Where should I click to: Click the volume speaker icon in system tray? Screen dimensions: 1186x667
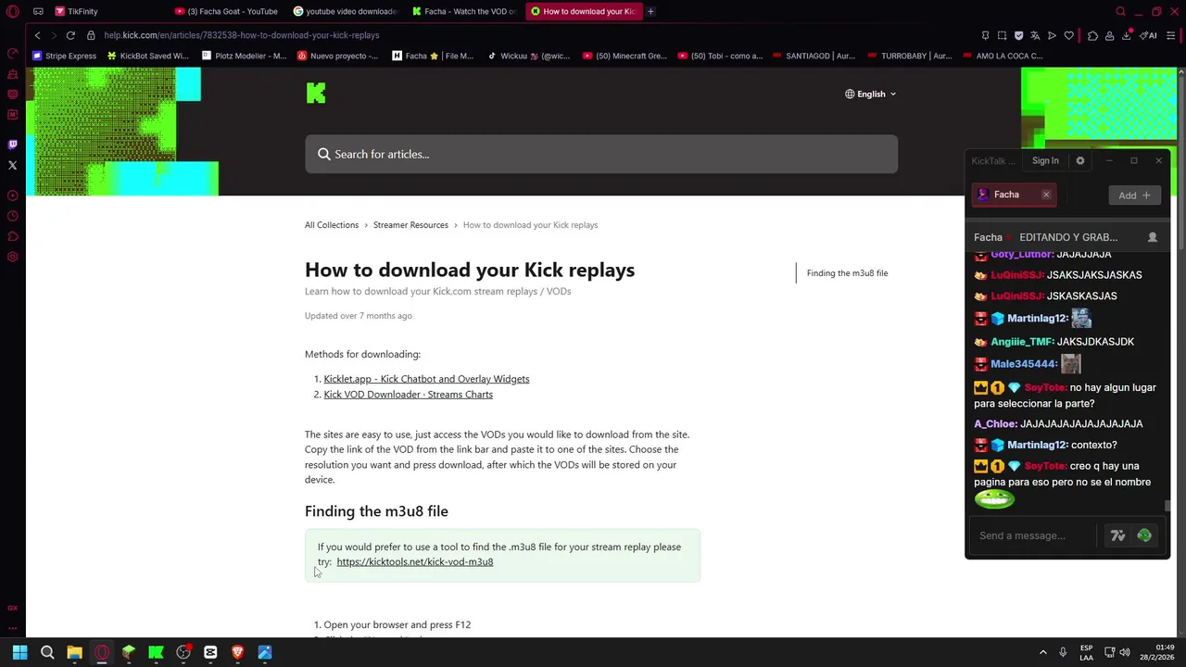click(x=1124, y=652)
